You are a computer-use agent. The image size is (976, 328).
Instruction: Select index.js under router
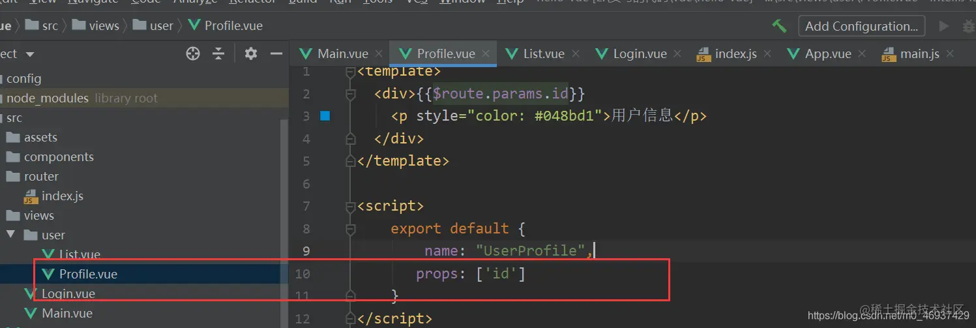tap(53, 196)
